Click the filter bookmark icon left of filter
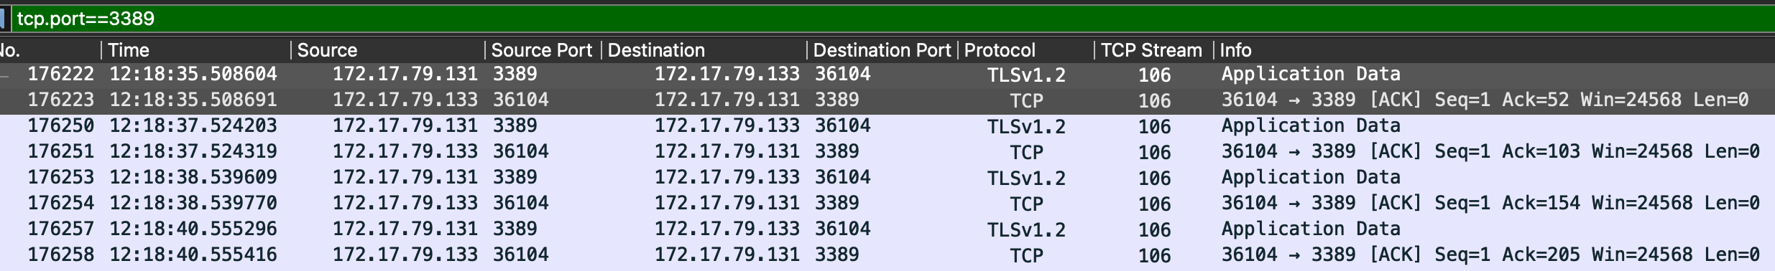Screen dimensions: 1775x271 [x=3, y=19]
